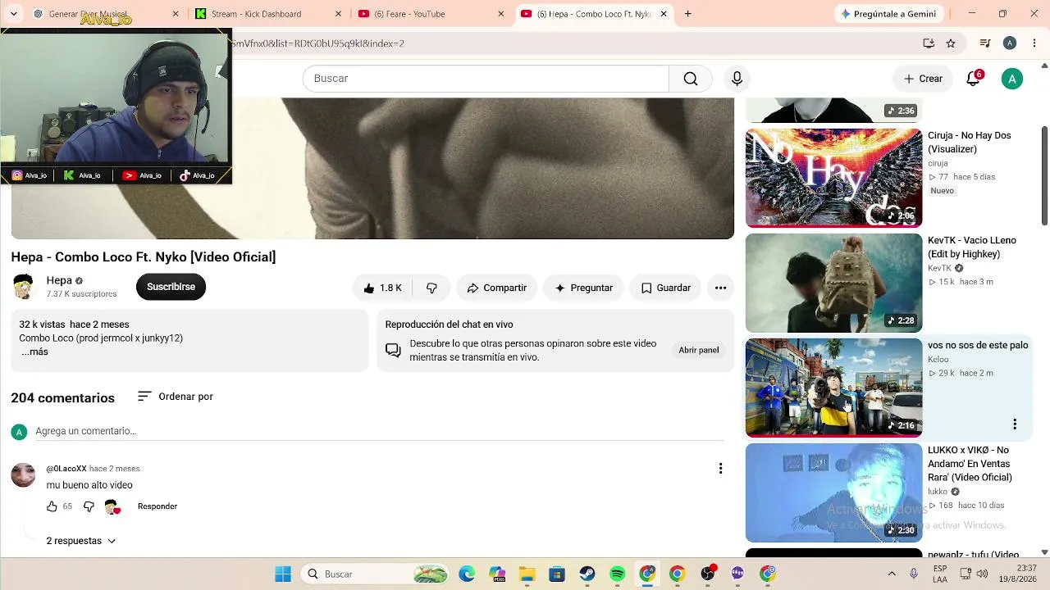Switch to OBS Studio on the taskbar
Viewport: 1050px width, 590px height.
click(707, 574)
